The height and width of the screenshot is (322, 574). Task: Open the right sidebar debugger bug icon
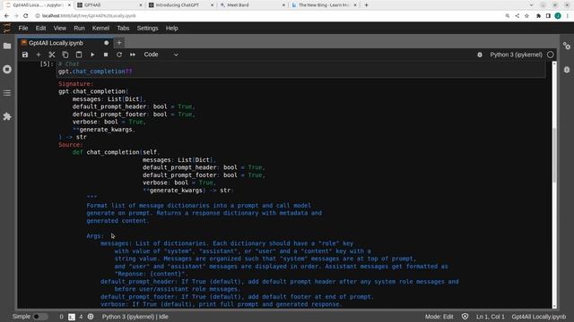click(567, 70)
